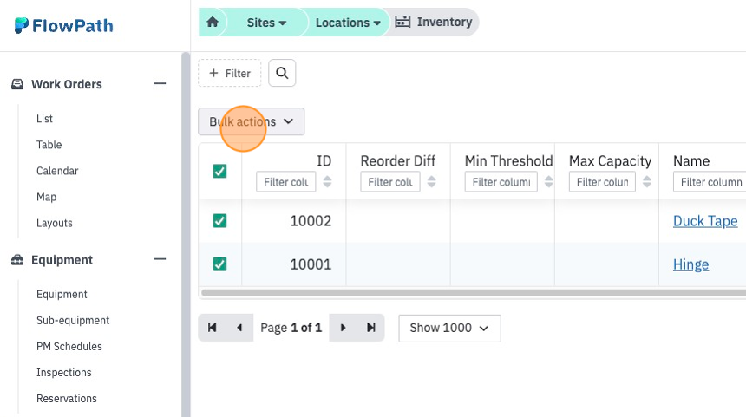The width and height of the screenshot is (746, 417).
Task: Open the Bulk actions dropdown
Action: click(252, 121)
